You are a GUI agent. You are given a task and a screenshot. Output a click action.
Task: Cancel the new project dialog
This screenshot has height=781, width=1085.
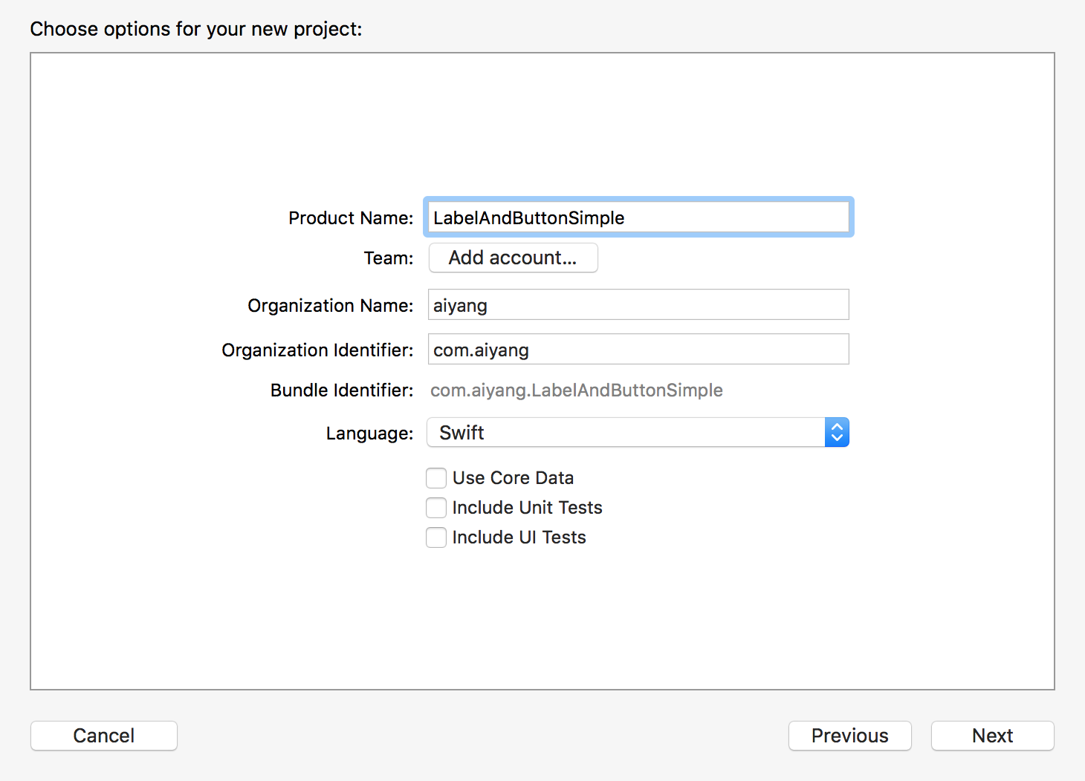[x=104, y=736]
